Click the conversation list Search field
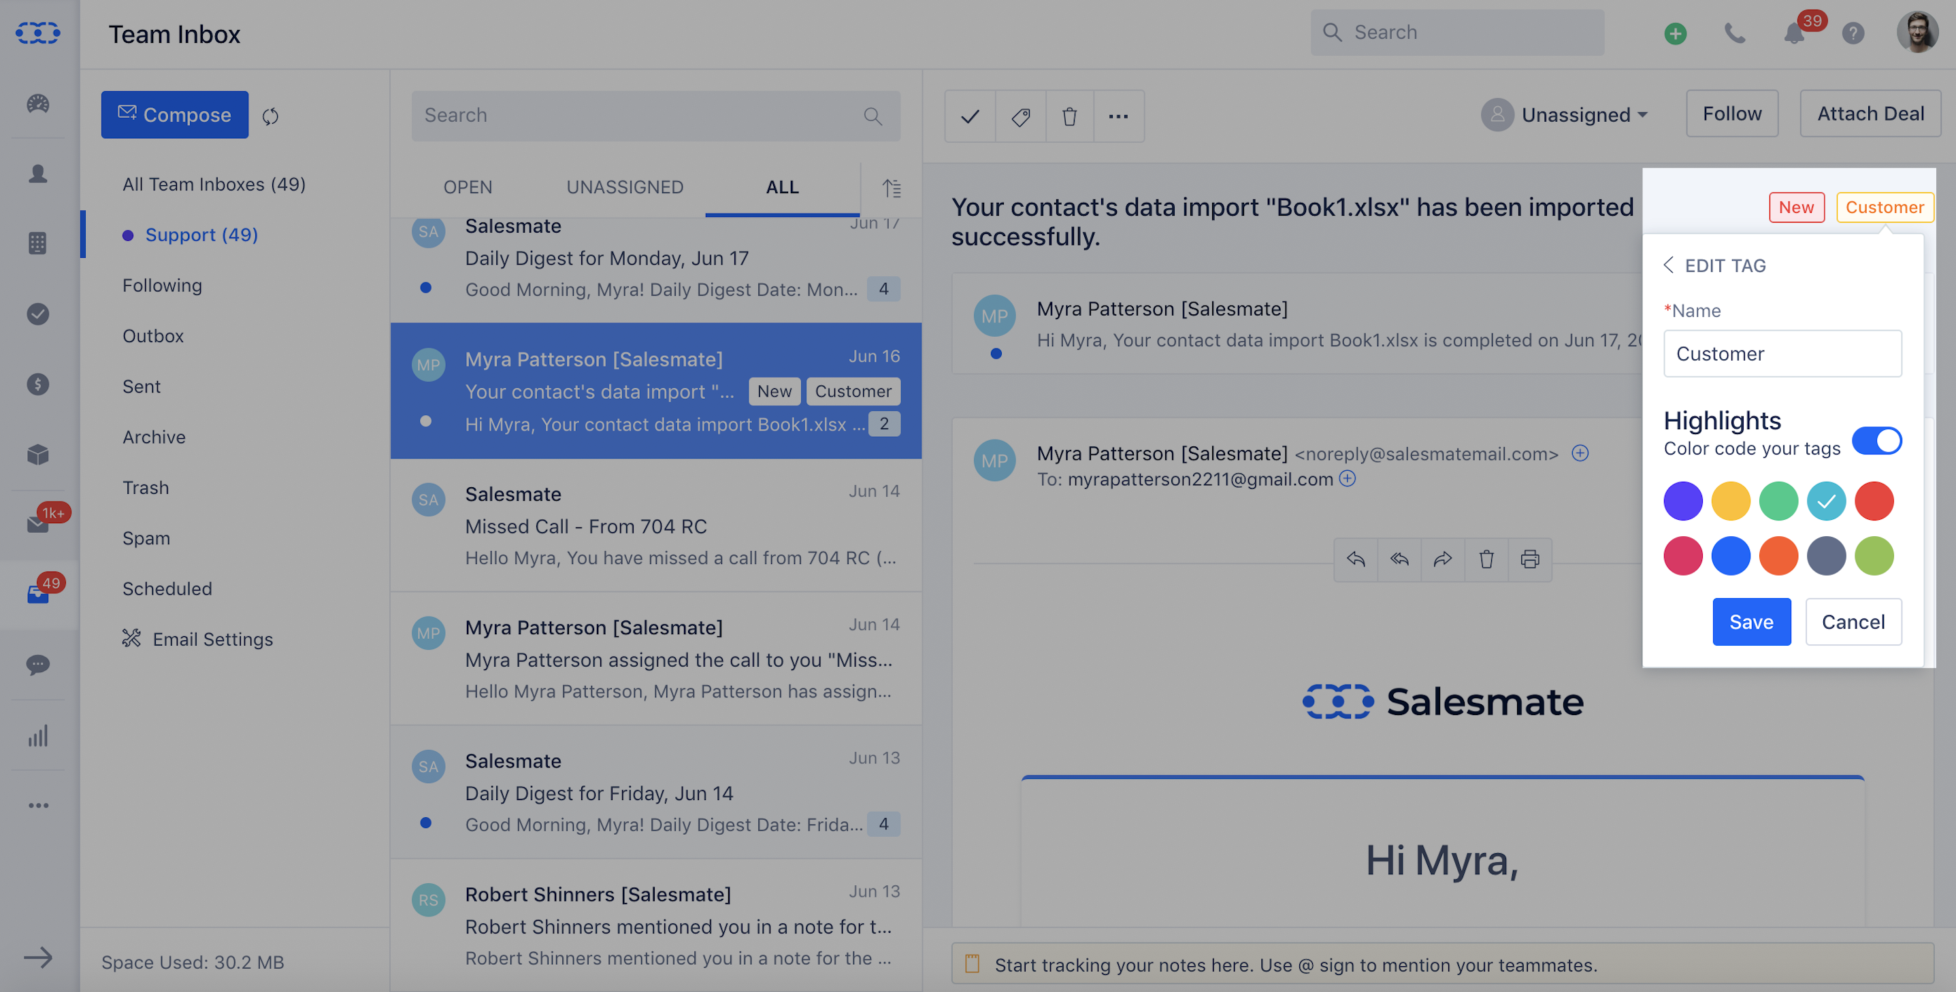The height and width of the screenshot is (992, 1956). point(655,116)
